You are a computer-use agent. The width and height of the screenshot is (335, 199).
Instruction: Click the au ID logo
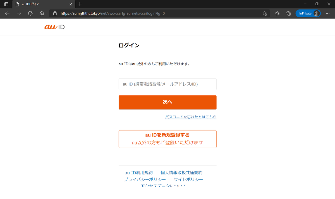click(54, 27)
